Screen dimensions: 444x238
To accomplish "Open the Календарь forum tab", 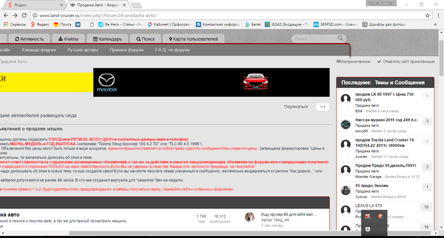I will (107, 39).
